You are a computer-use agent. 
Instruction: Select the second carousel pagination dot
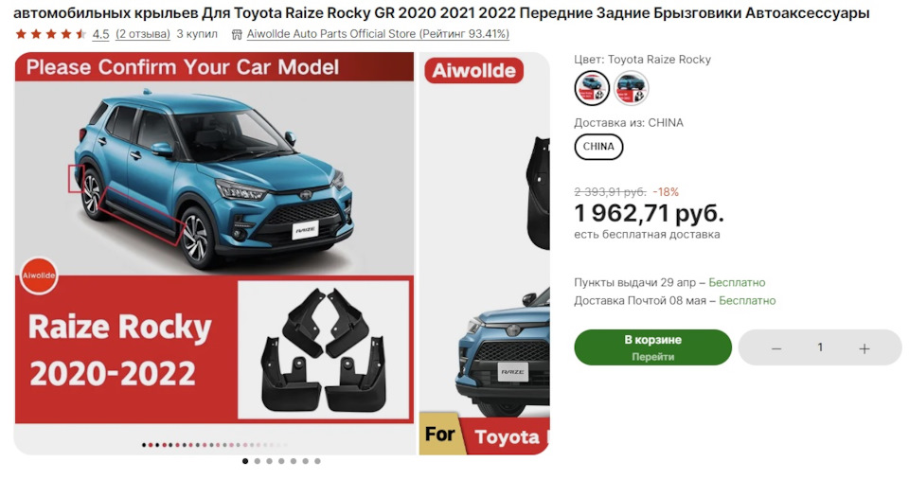coord(258,461)
